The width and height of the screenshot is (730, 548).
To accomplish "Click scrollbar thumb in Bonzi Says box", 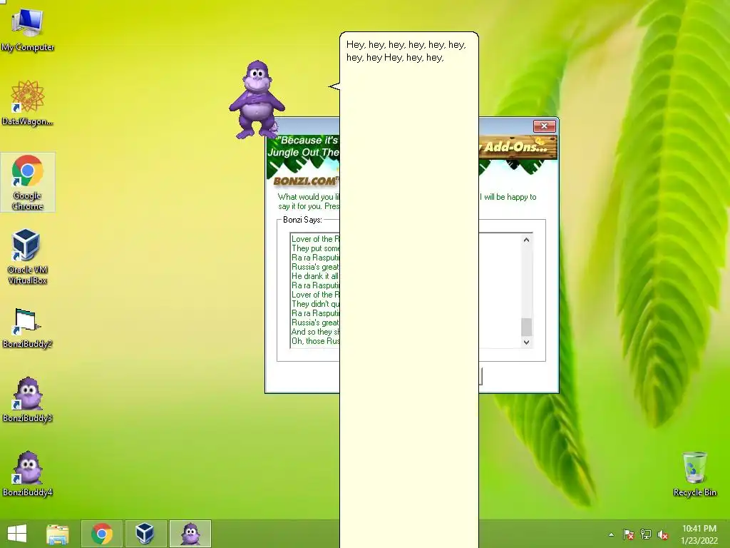I will coord(526,327).
